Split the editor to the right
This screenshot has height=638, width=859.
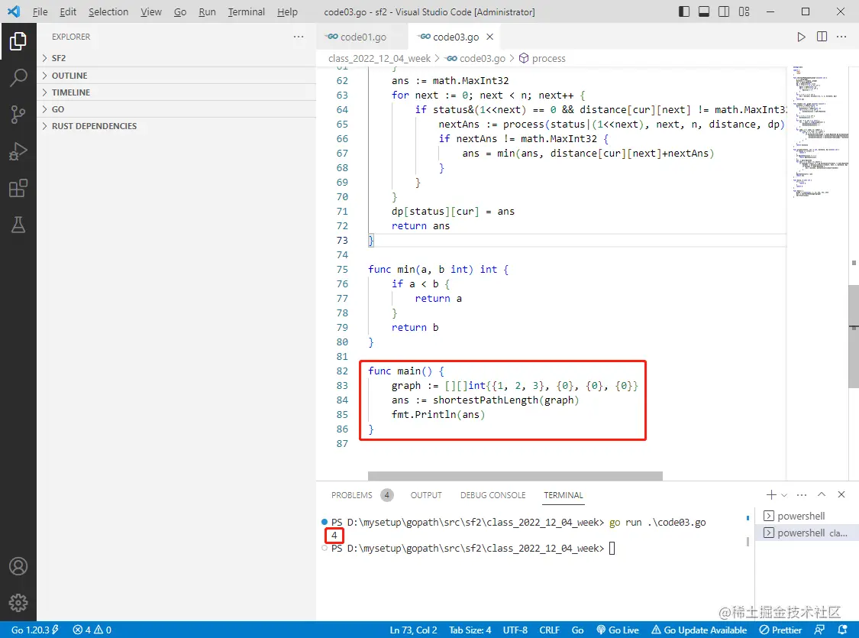(x=822, y=37)
